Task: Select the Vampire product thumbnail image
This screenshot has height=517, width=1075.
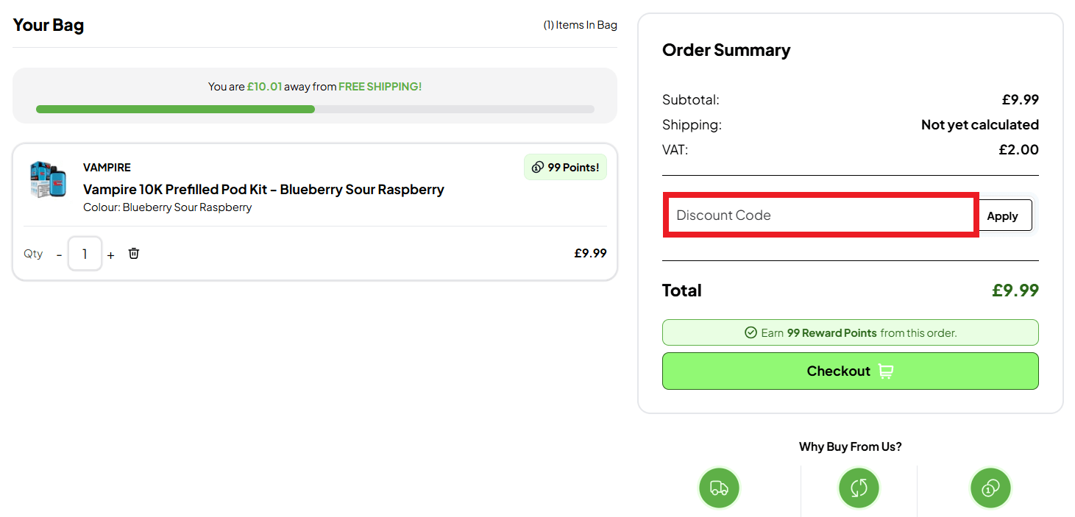Action: tap(47, 179)
